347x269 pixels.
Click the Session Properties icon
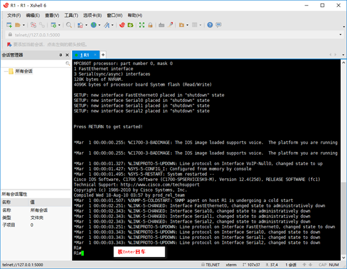pyautogui.click(x=53, y=25)
